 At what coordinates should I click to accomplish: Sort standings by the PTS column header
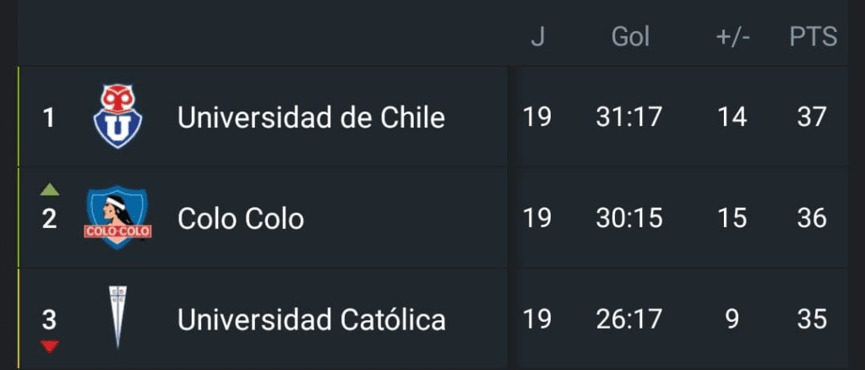click(813, 37)
